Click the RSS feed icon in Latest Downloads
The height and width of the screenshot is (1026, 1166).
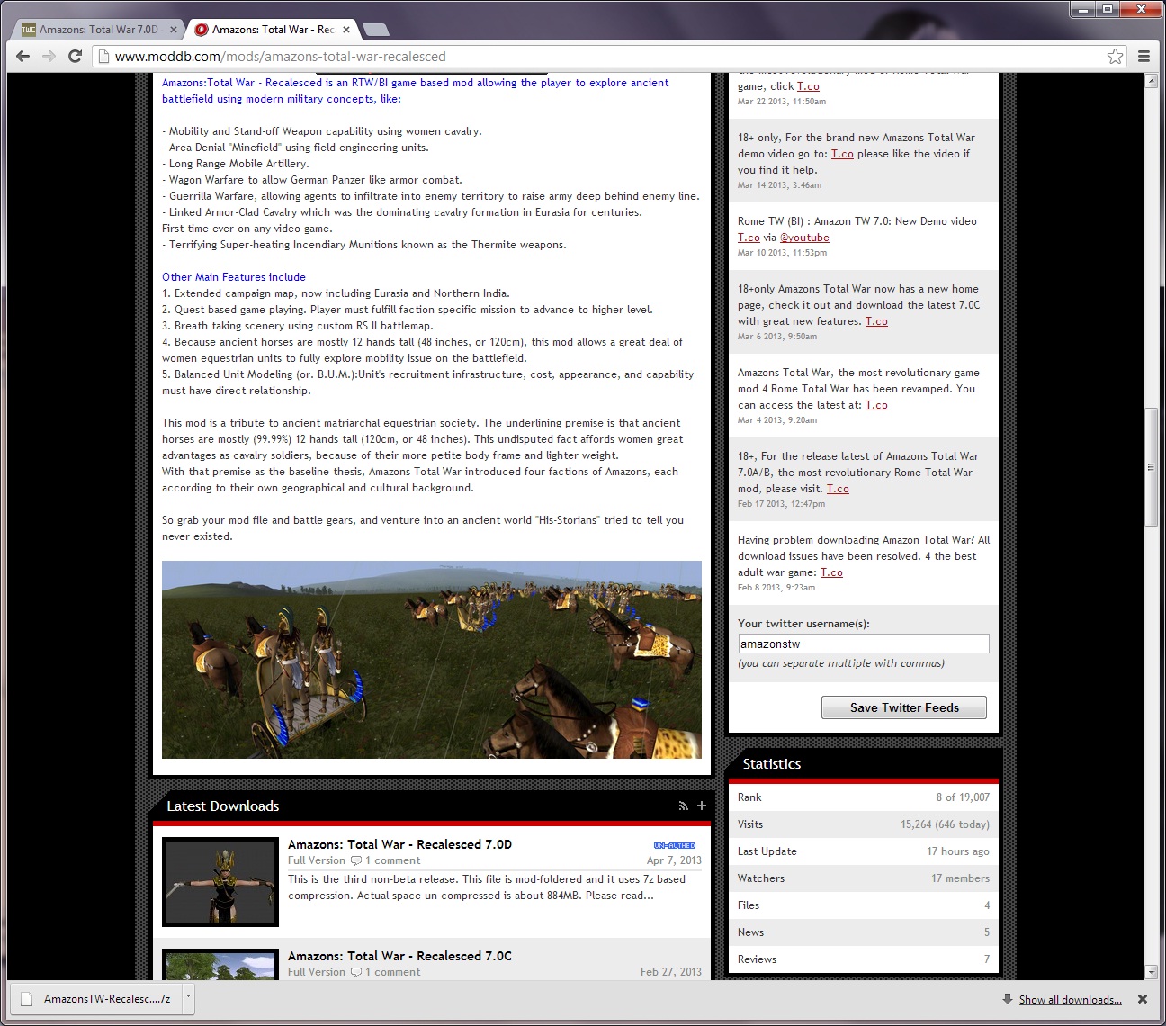[x=683, y=805]
